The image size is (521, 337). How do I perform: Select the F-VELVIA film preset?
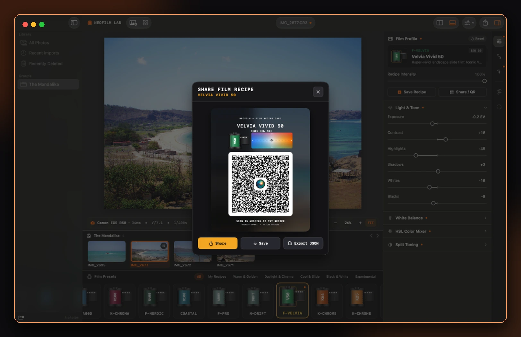point(292,300)
